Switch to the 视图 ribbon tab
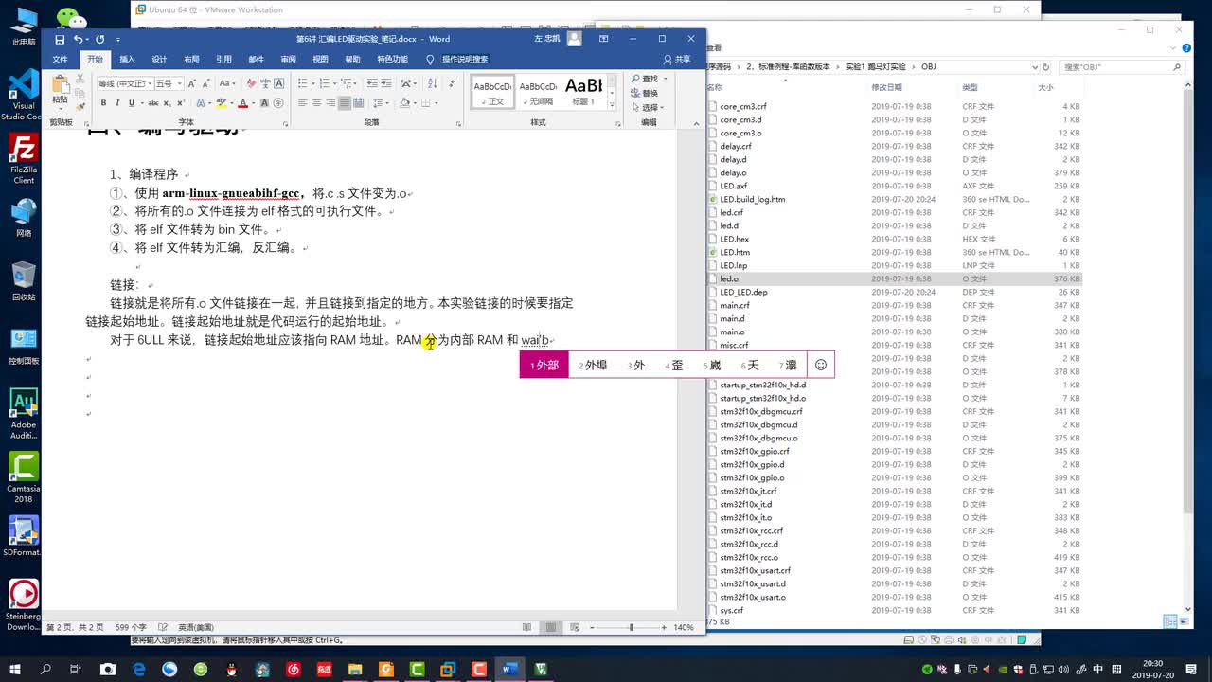The width and height of the screenshot is (1212, 682). click(320, 59)
